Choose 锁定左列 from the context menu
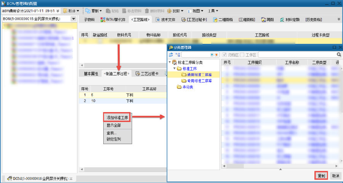The width and height of the screenshot is (343, 183). click(114, 139)
